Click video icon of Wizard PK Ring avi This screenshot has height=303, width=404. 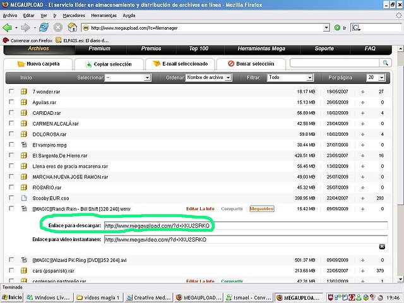24,260
